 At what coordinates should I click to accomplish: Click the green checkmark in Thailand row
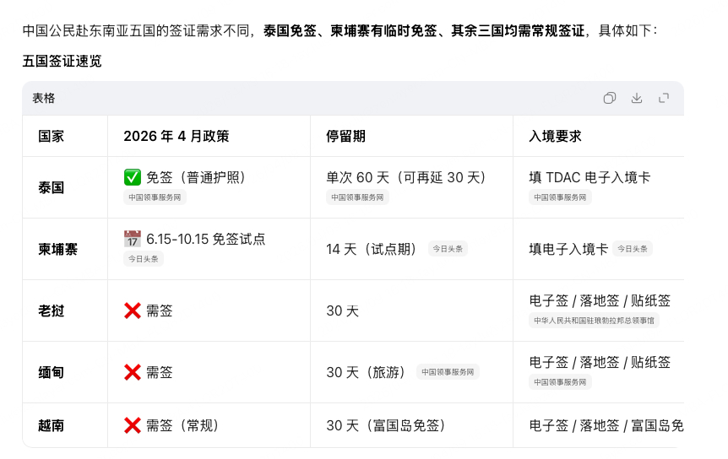pyautogui.click(x=133, y=177)
